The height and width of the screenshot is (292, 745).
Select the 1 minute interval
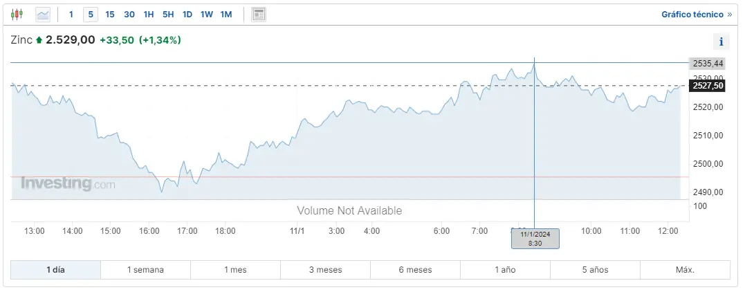point(71,14)
